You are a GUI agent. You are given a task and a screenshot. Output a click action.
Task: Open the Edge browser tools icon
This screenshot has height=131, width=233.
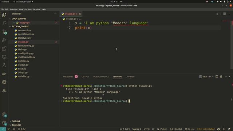4,82
